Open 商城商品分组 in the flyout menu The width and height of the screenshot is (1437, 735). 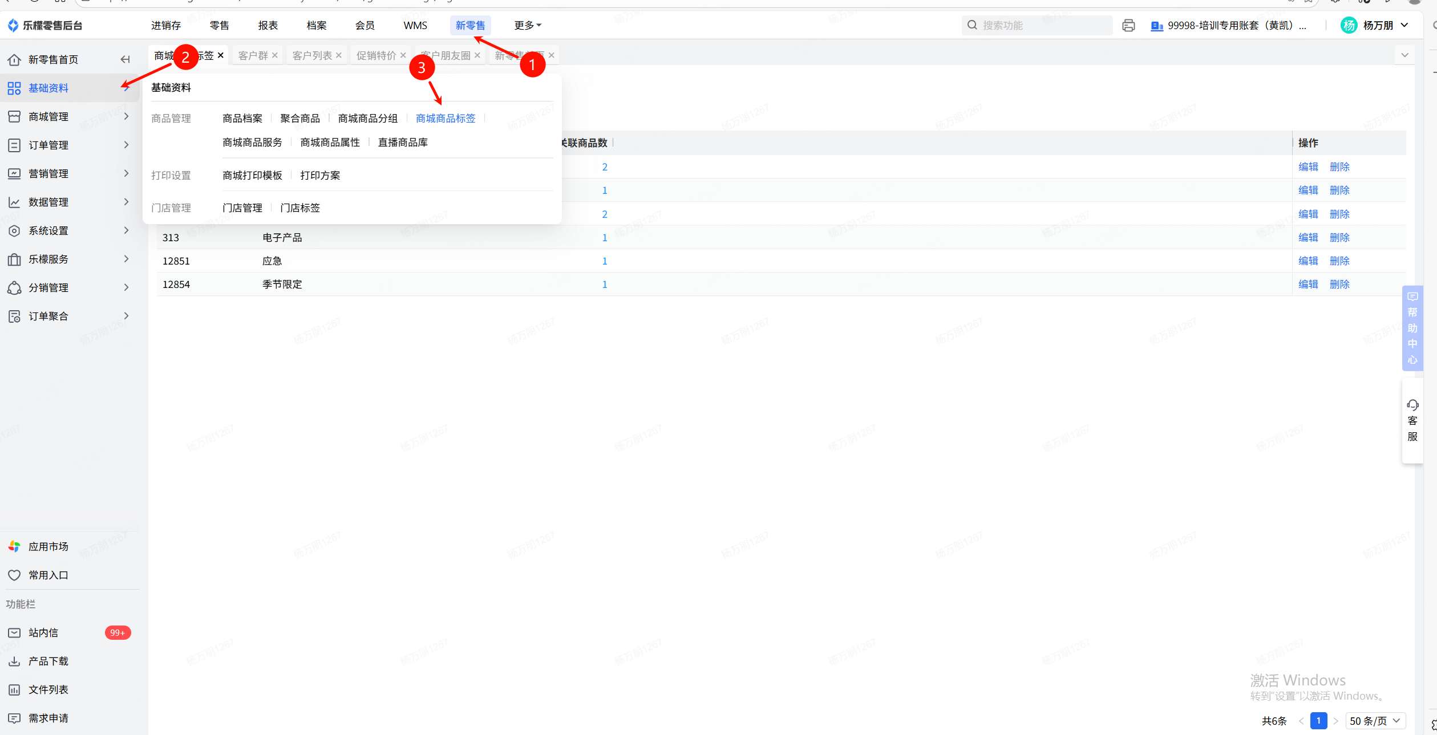(367, 118)
